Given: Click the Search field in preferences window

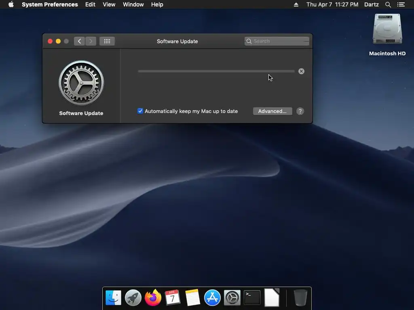Looking at the screenshot, I should [277, 41].
